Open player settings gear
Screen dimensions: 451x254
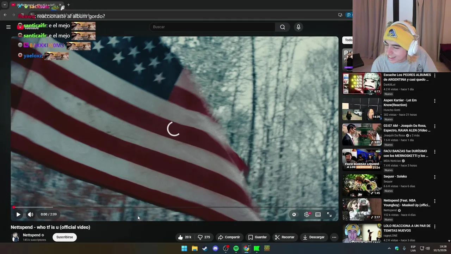pos(307,214)
